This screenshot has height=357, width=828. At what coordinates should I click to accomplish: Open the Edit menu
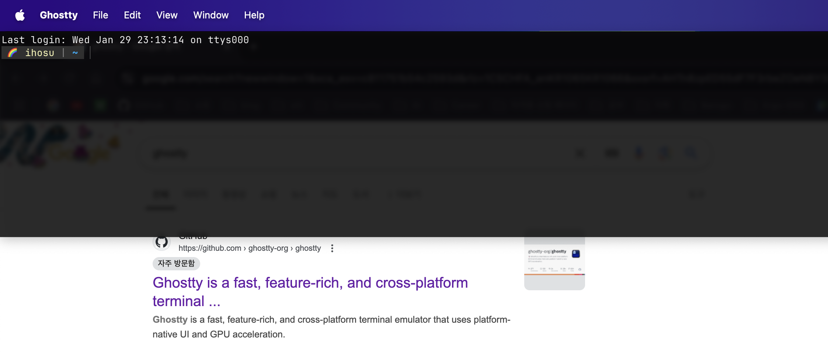coord(132,15)
